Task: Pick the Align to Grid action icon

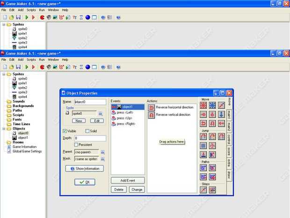Action: [203, 145]
